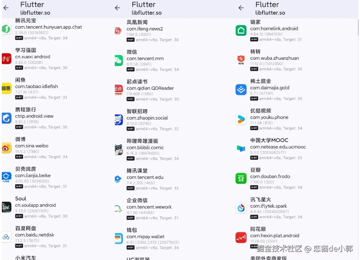Image resolution: width=360 pixels, height=260 pixels.
Task: Go back using the leftmost panel's arrow
Action: pos(6,8)
